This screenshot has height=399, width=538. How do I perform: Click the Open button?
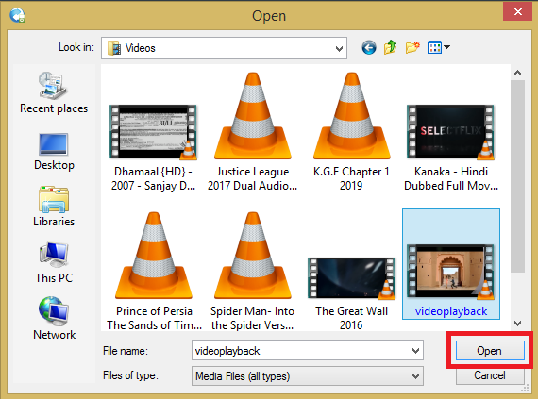[490, 350]
